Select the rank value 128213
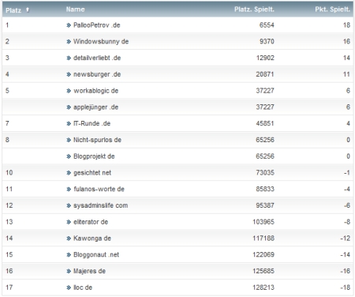Image resolution: width=355 pixels, height=297 pixels. point(263,288)
